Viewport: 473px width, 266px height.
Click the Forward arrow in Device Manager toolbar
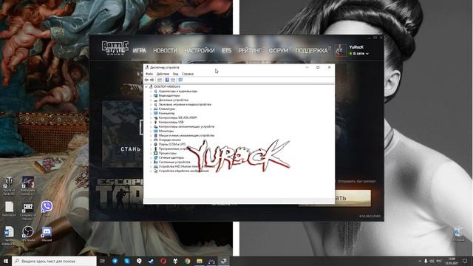152,80
